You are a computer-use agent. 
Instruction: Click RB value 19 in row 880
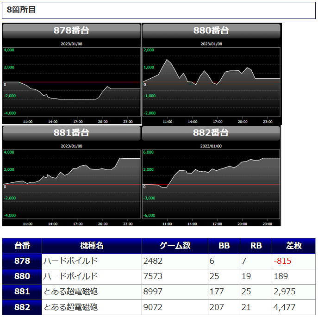(x=246, y=276)
